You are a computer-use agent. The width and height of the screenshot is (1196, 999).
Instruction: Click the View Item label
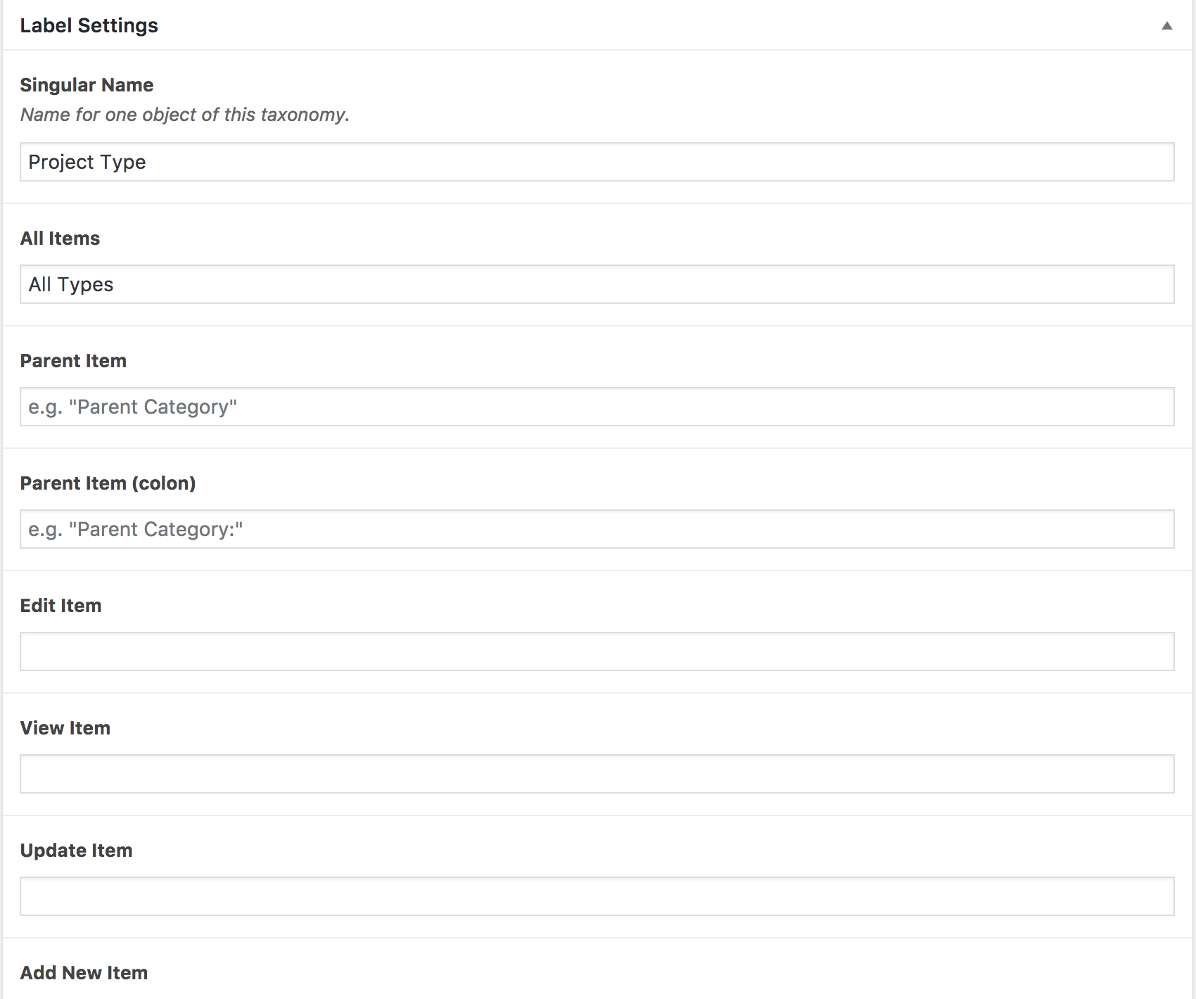[65, 728]
